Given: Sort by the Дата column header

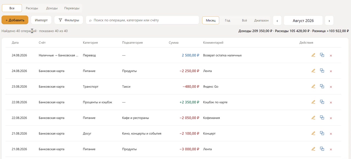Looking at the screenshot, I should 15,43.
